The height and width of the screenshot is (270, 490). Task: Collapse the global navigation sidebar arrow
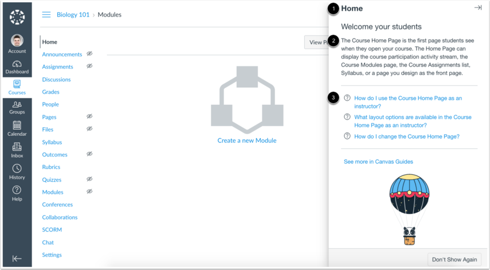[x=17, y=259]
